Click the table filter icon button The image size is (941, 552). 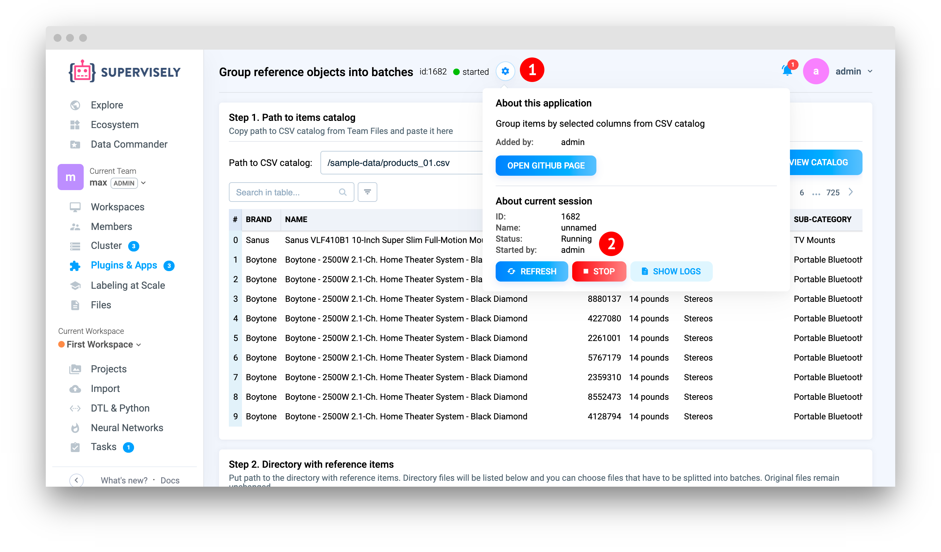(x=367, y=192)
